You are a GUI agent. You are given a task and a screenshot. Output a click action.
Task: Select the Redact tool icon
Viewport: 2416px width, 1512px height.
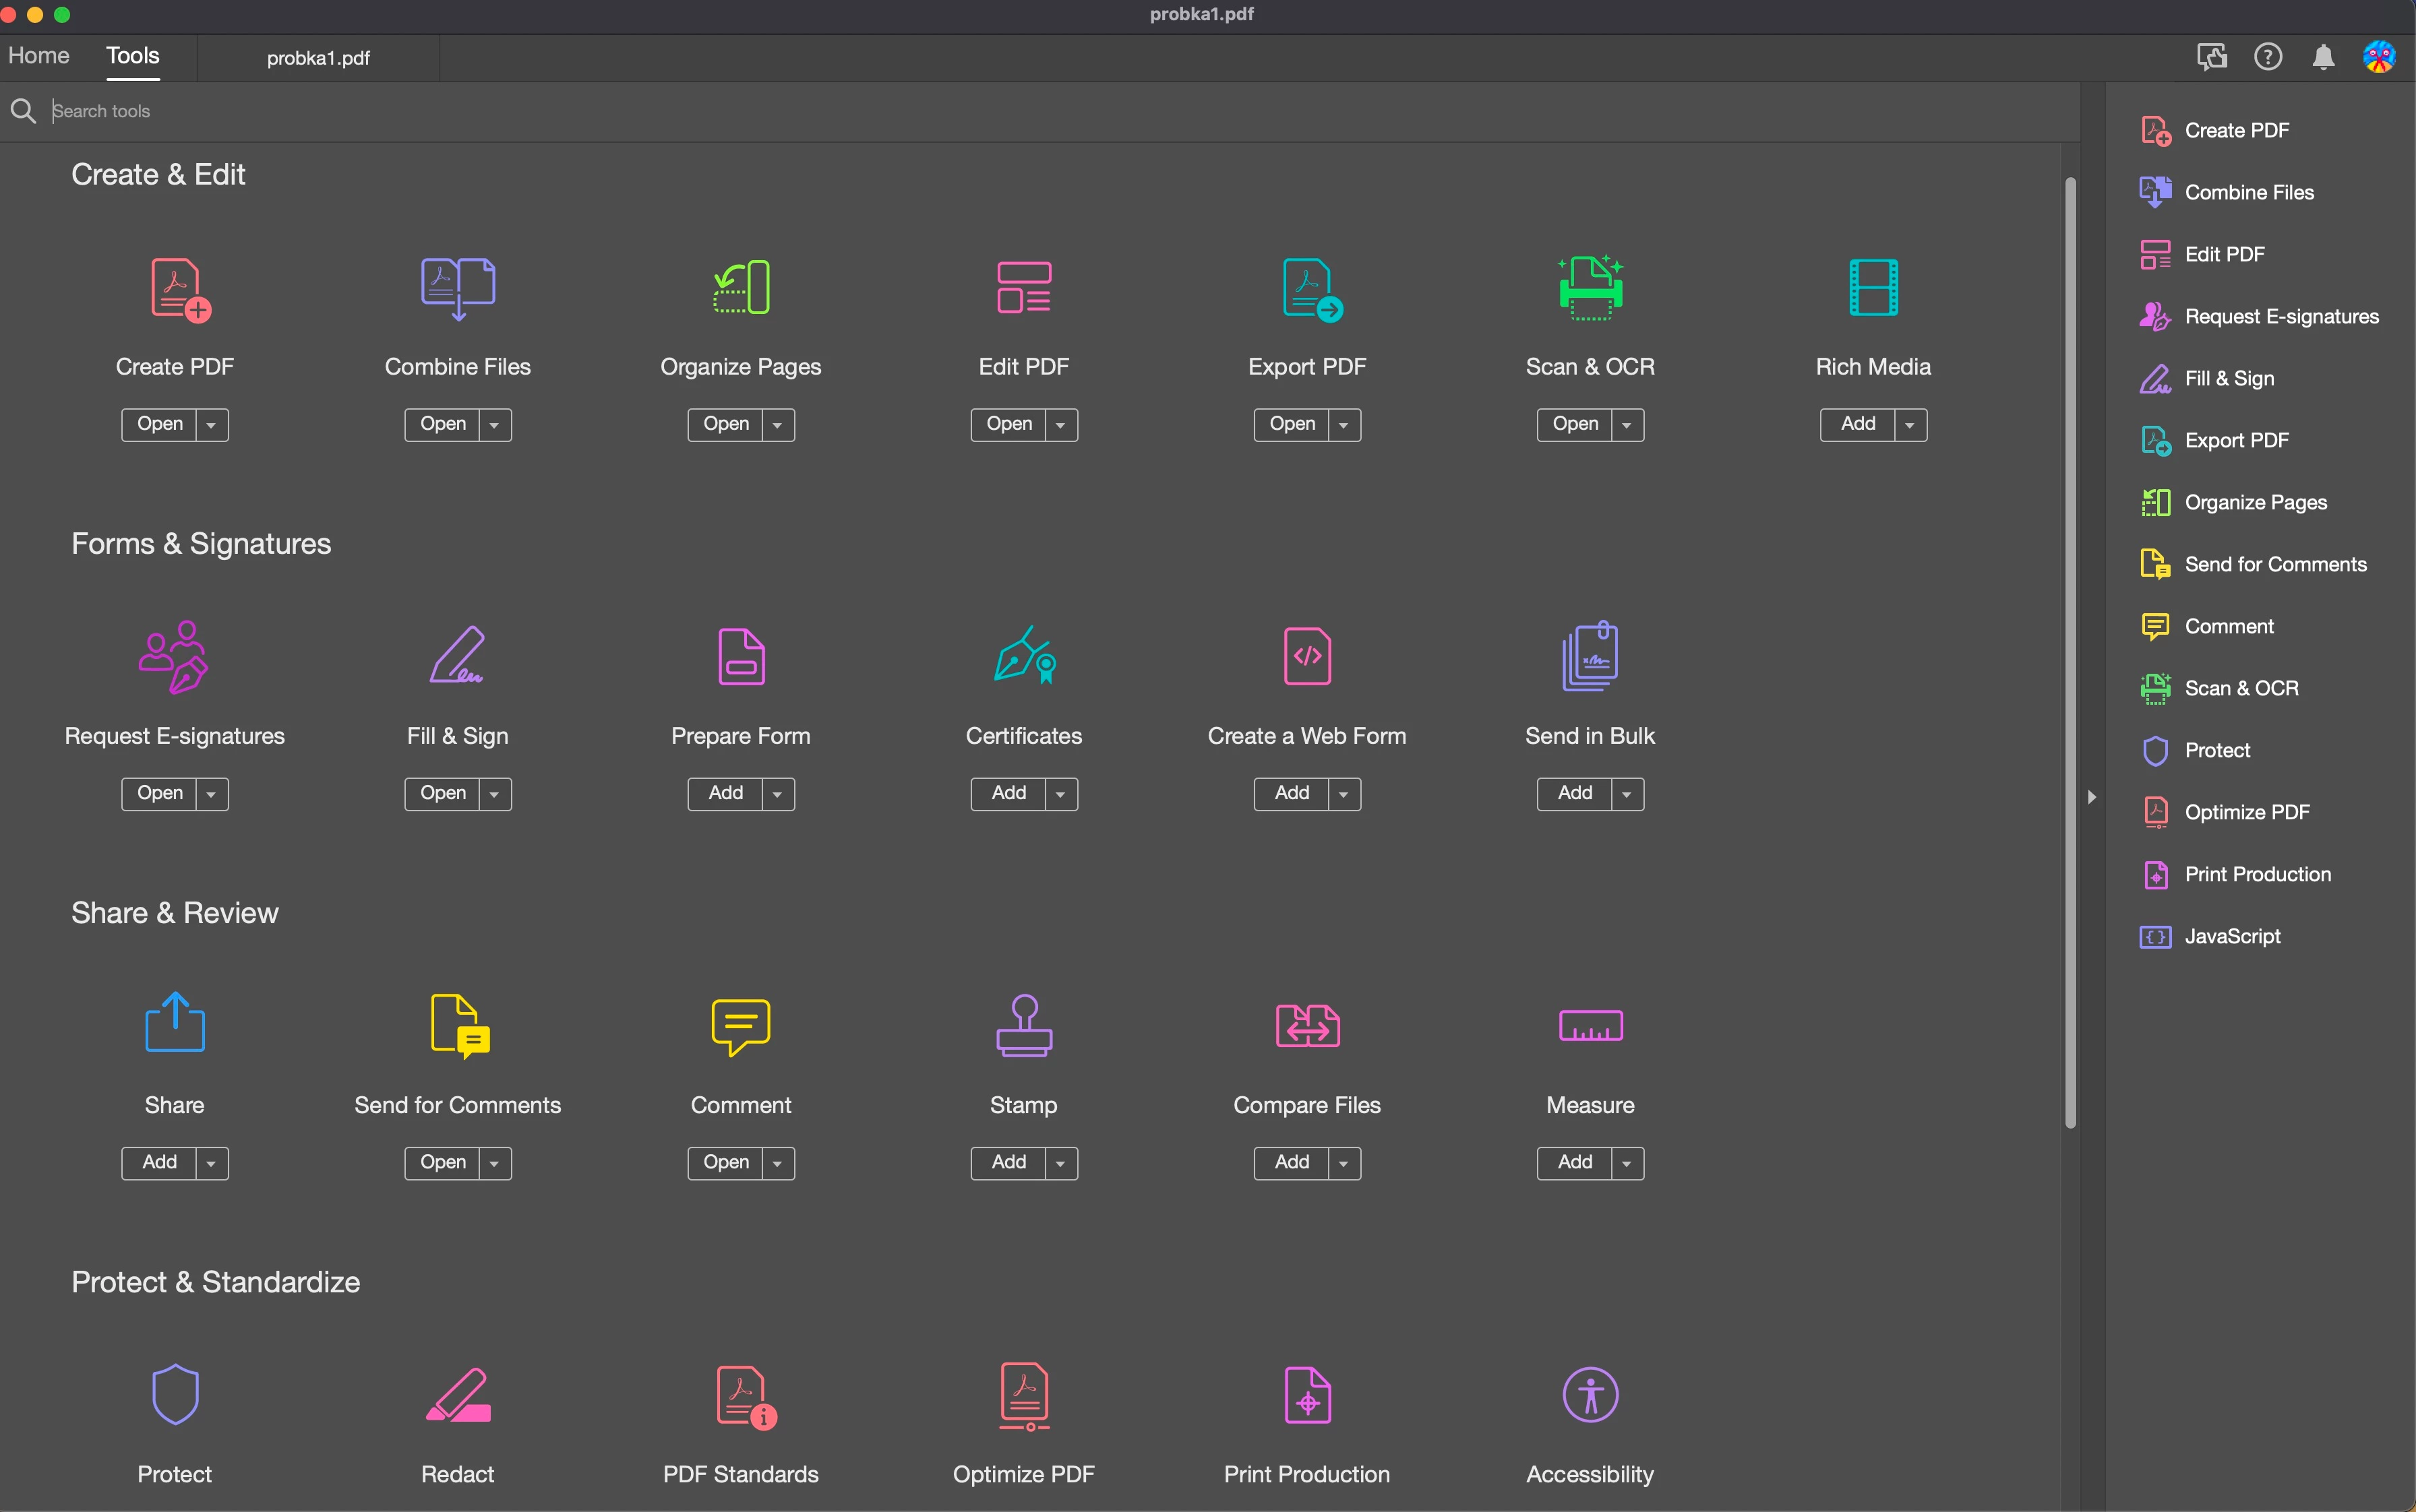458,1395
